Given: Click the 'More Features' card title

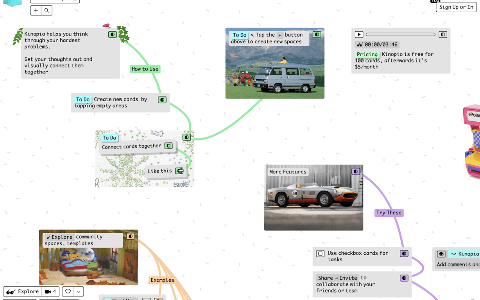Looking at the screenshot, I should click(288, 171).
